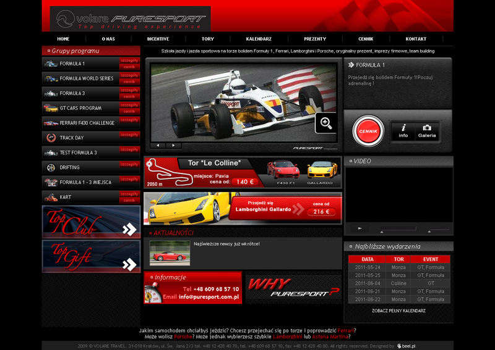
Task: Select the Drifting wheel icon
Action: tap(50, 167)
